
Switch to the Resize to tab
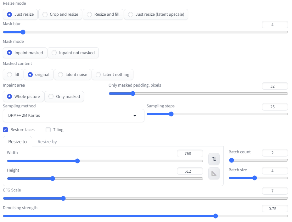[x=18, y=142]
